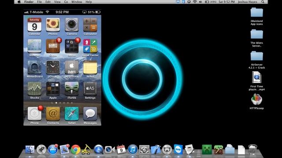Image resolution: width=282 pixels, height=158 pixels.
Task: Open AirServer AirPlay icon in the Dock
Action: 167,149
